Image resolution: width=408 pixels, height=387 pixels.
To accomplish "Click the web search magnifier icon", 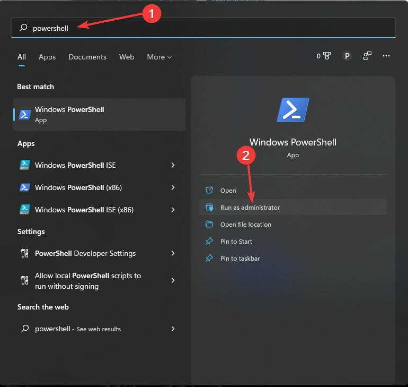I will [x=25, y=329].
